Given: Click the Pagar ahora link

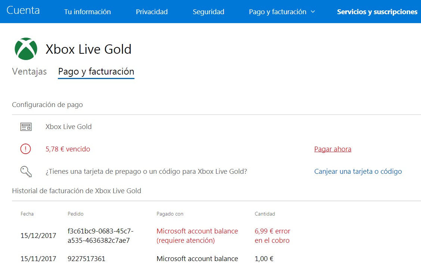Looking at the screenshot, I should (x=333, y=149).
